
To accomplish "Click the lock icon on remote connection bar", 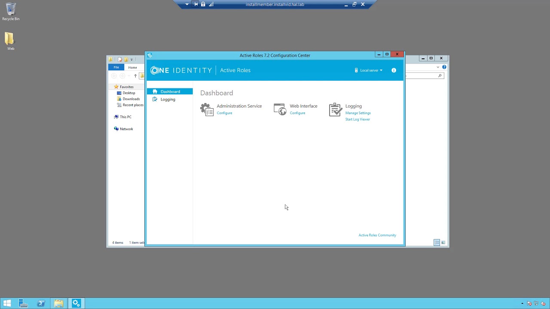I will click(203, 4).
